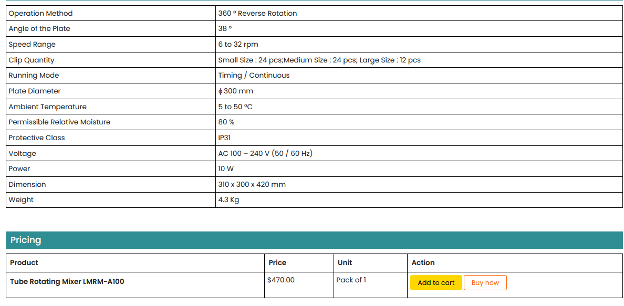Viewport: 624px width, 306px height.
Task: Click the Pricing section header
Action: tap(26, 240)
